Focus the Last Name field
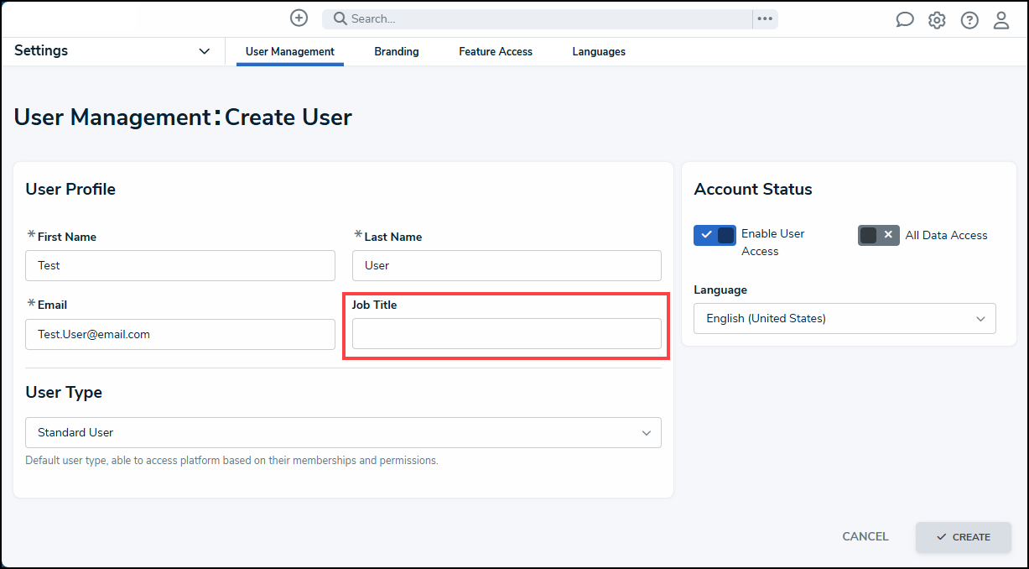This screenshot has height=569, width=1029. pyautogui.click(x=507, y=265)
